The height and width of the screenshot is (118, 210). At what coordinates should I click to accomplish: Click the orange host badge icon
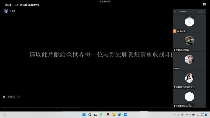point(174,31)
